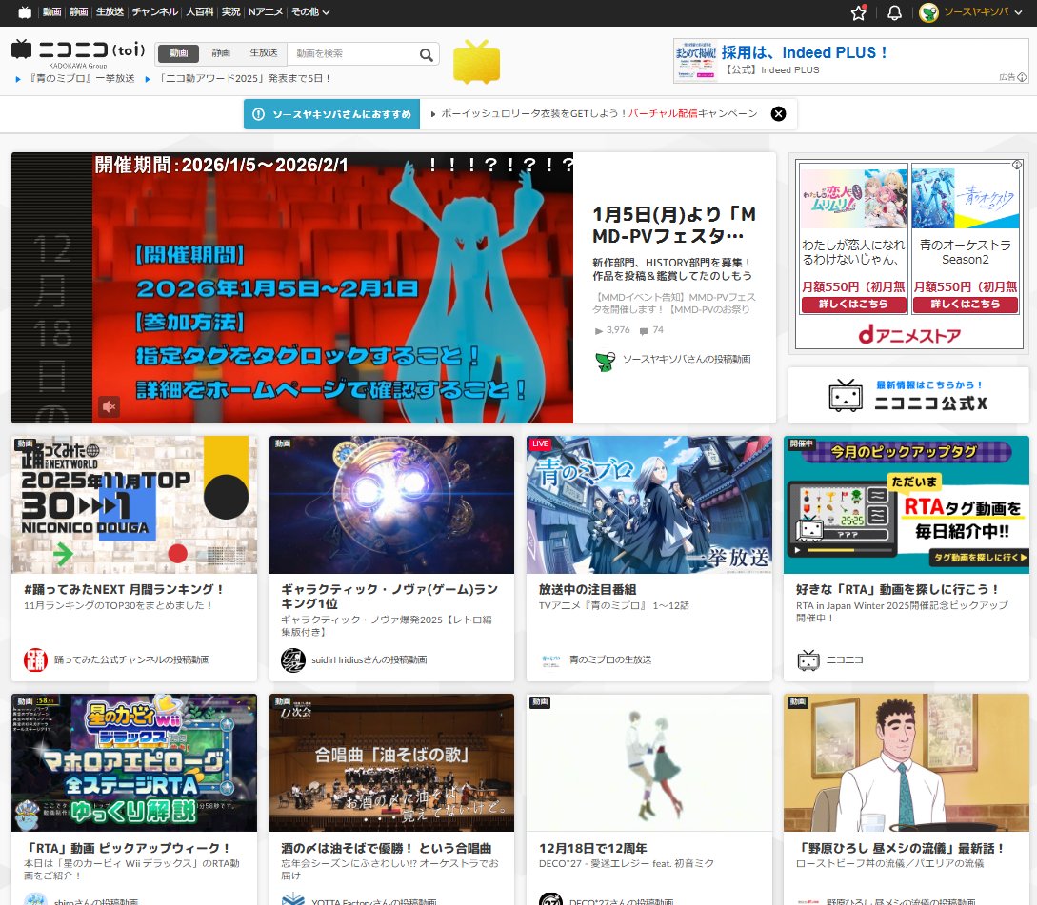Click the info icon in the ソースヤキソバさんにおすすめ banner

coord(259,114)
